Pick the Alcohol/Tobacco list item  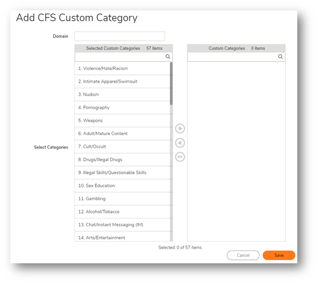[122, 212]
